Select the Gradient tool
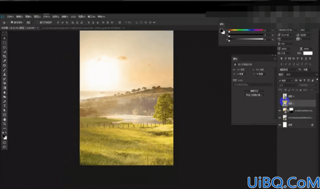Screen dimensions: 320x189 (5, 88)
